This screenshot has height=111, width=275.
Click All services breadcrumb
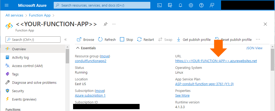pos(14,15)
